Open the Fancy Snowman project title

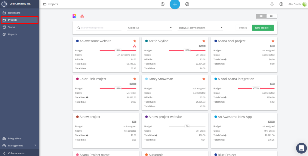[161, 79]
